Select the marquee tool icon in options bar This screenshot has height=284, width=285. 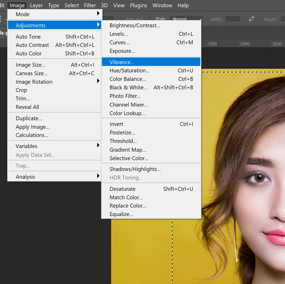(1, 19)
